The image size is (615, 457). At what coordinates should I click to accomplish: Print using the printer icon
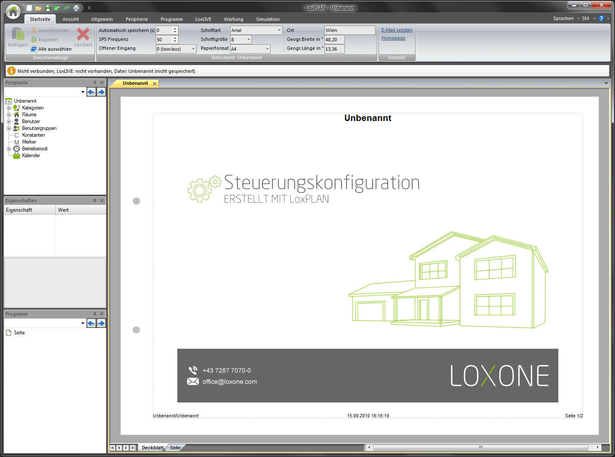click(76, 8)
